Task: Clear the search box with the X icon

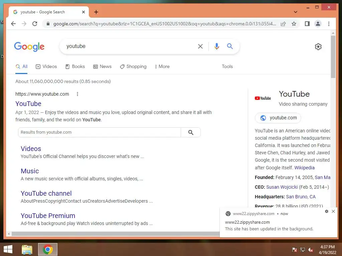Action: click(x=200, y=46)
